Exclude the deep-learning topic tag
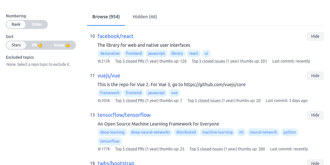This screenshot has height=165, width=330. (112, 132)
